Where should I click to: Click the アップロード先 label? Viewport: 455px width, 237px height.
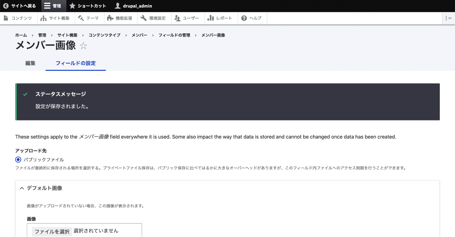[x=31, y=151]
